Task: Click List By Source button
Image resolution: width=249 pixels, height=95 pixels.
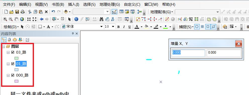Action: tap(9, 40)
